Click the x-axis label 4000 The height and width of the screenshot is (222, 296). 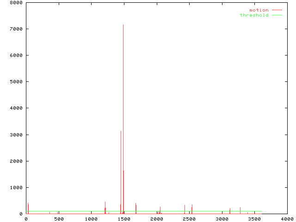287,219
